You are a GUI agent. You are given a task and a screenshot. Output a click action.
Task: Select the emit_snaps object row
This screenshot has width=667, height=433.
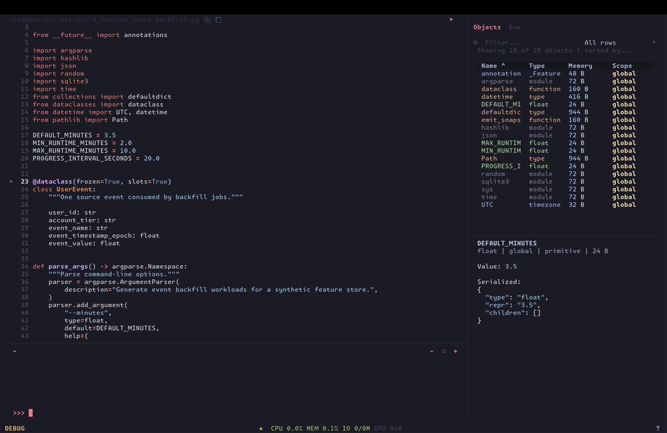(x=566, y=120)
